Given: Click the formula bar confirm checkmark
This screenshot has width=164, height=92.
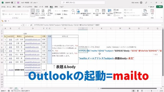Looking at the screenshot, I should click(28, 25).
